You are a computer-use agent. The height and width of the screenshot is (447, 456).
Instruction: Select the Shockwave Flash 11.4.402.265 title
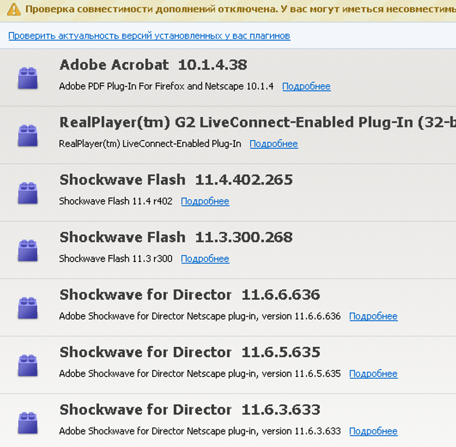click(176, 180)
